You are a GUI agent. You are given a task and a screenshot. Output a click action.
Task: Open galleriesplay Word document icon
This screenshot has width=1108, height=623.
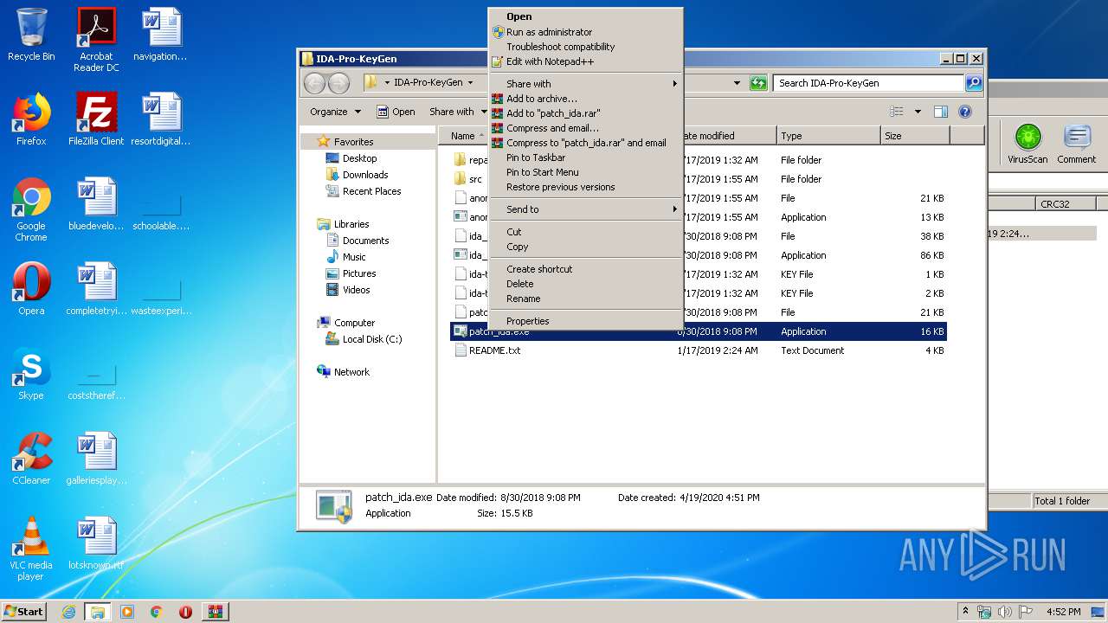[96, 459]
